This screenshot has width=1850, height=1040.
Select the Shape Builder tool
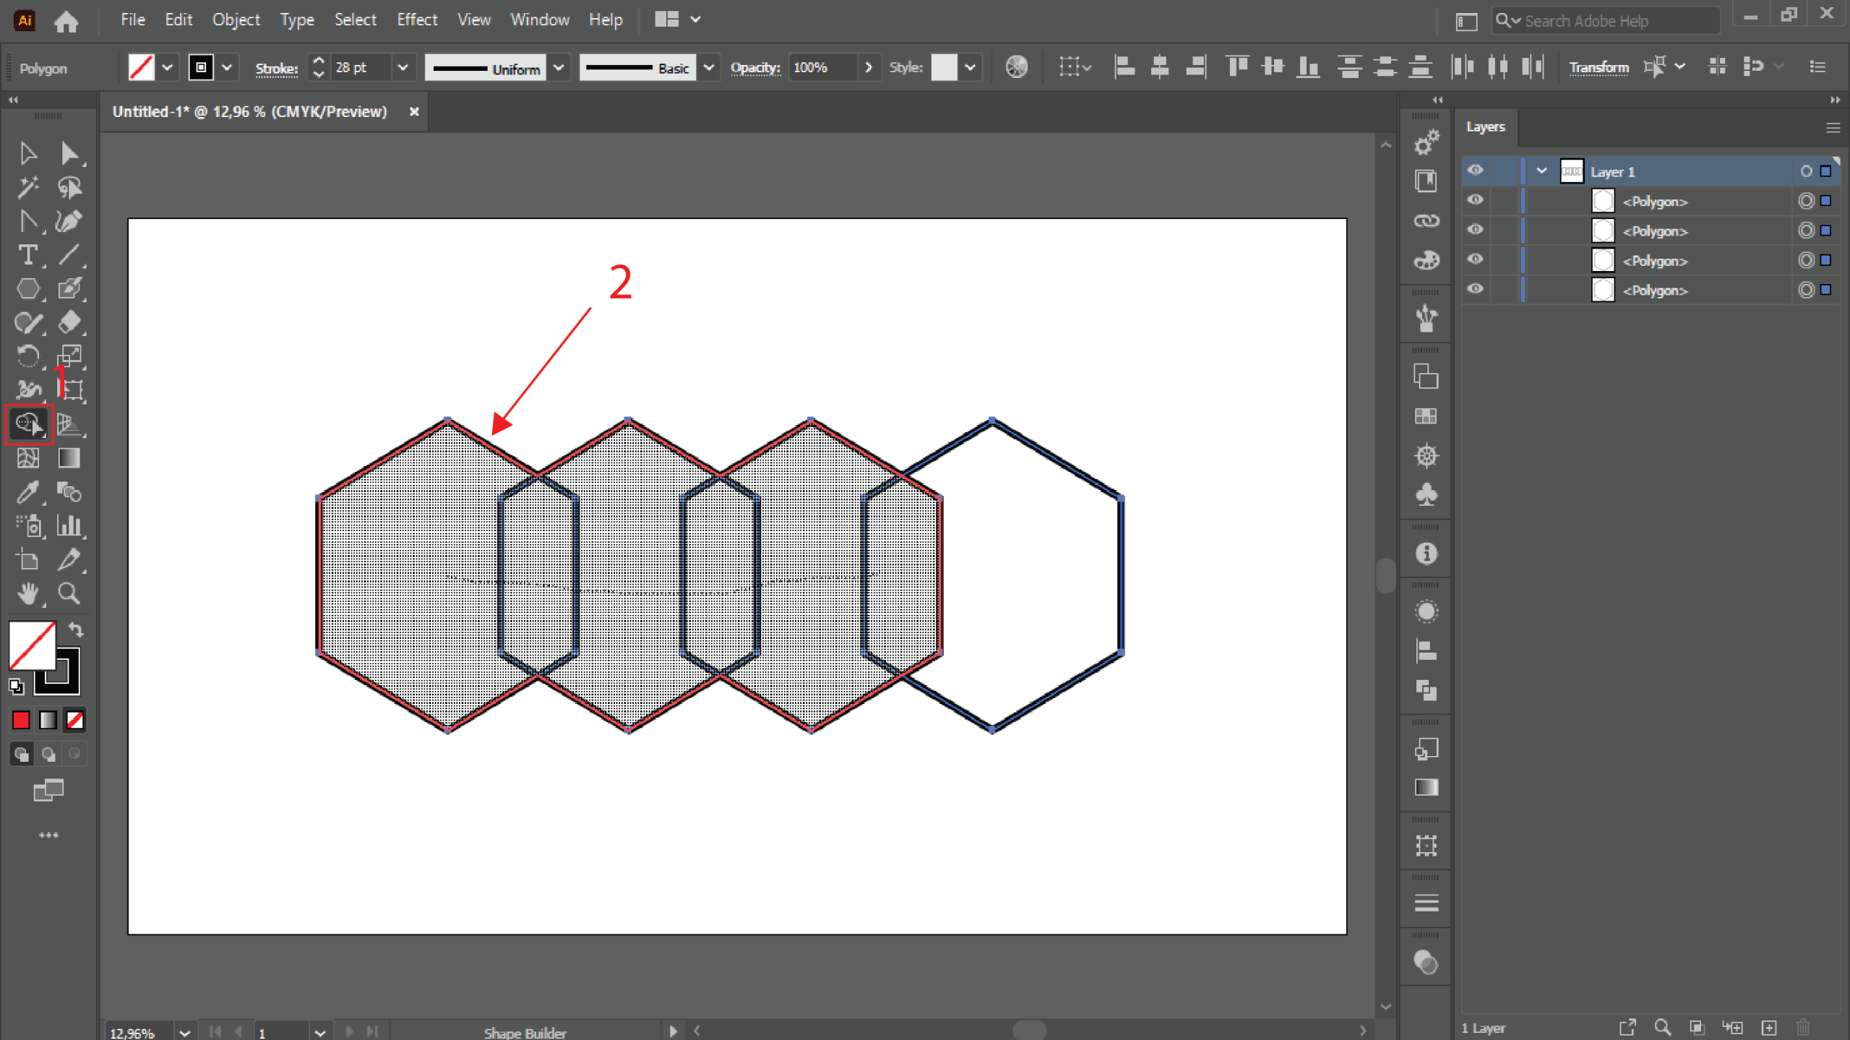(x=27, y=424)
